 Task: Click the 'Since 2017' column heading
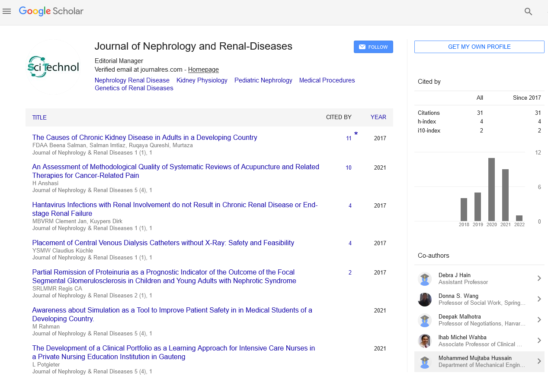tap(527, 98)
